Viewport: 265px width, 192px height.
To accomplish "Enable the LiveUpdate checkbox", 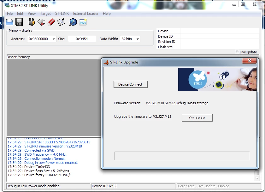I will pos(237,52).
